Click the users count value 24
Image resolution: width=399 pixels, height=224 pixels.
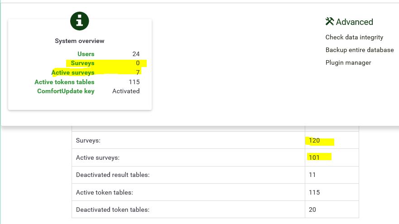coord(136,54)
